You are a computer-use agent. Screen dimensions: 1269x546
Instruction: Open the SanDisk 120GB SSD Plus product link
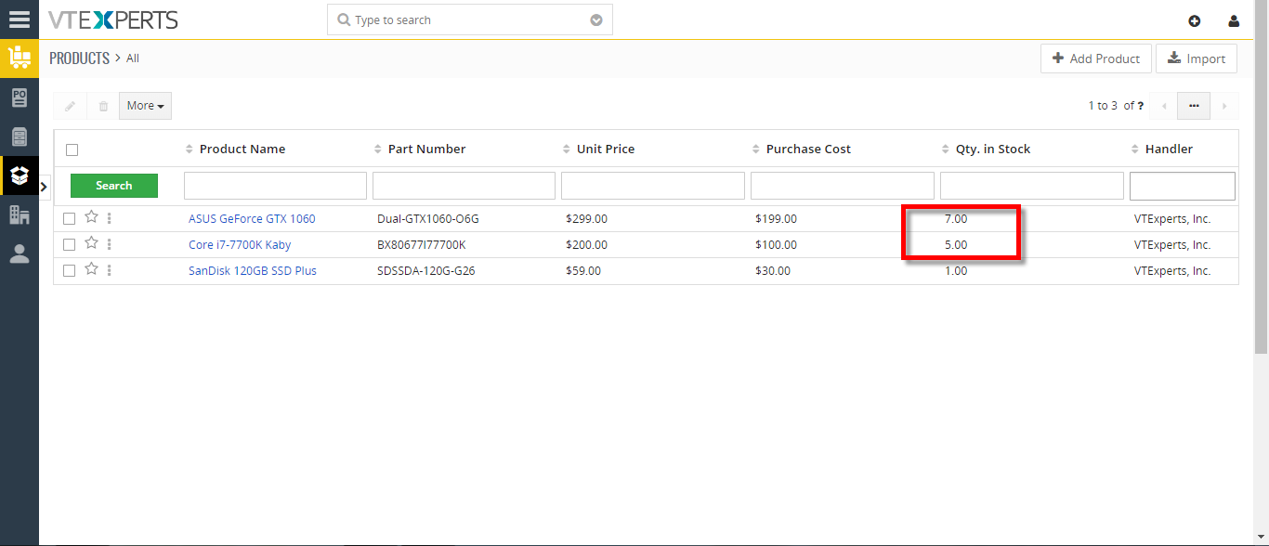(x=253, y=271)
